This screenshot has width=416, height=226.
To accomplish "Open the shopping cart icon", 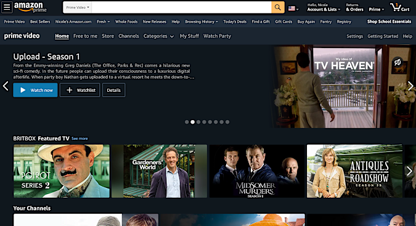I will coord(399,7).
